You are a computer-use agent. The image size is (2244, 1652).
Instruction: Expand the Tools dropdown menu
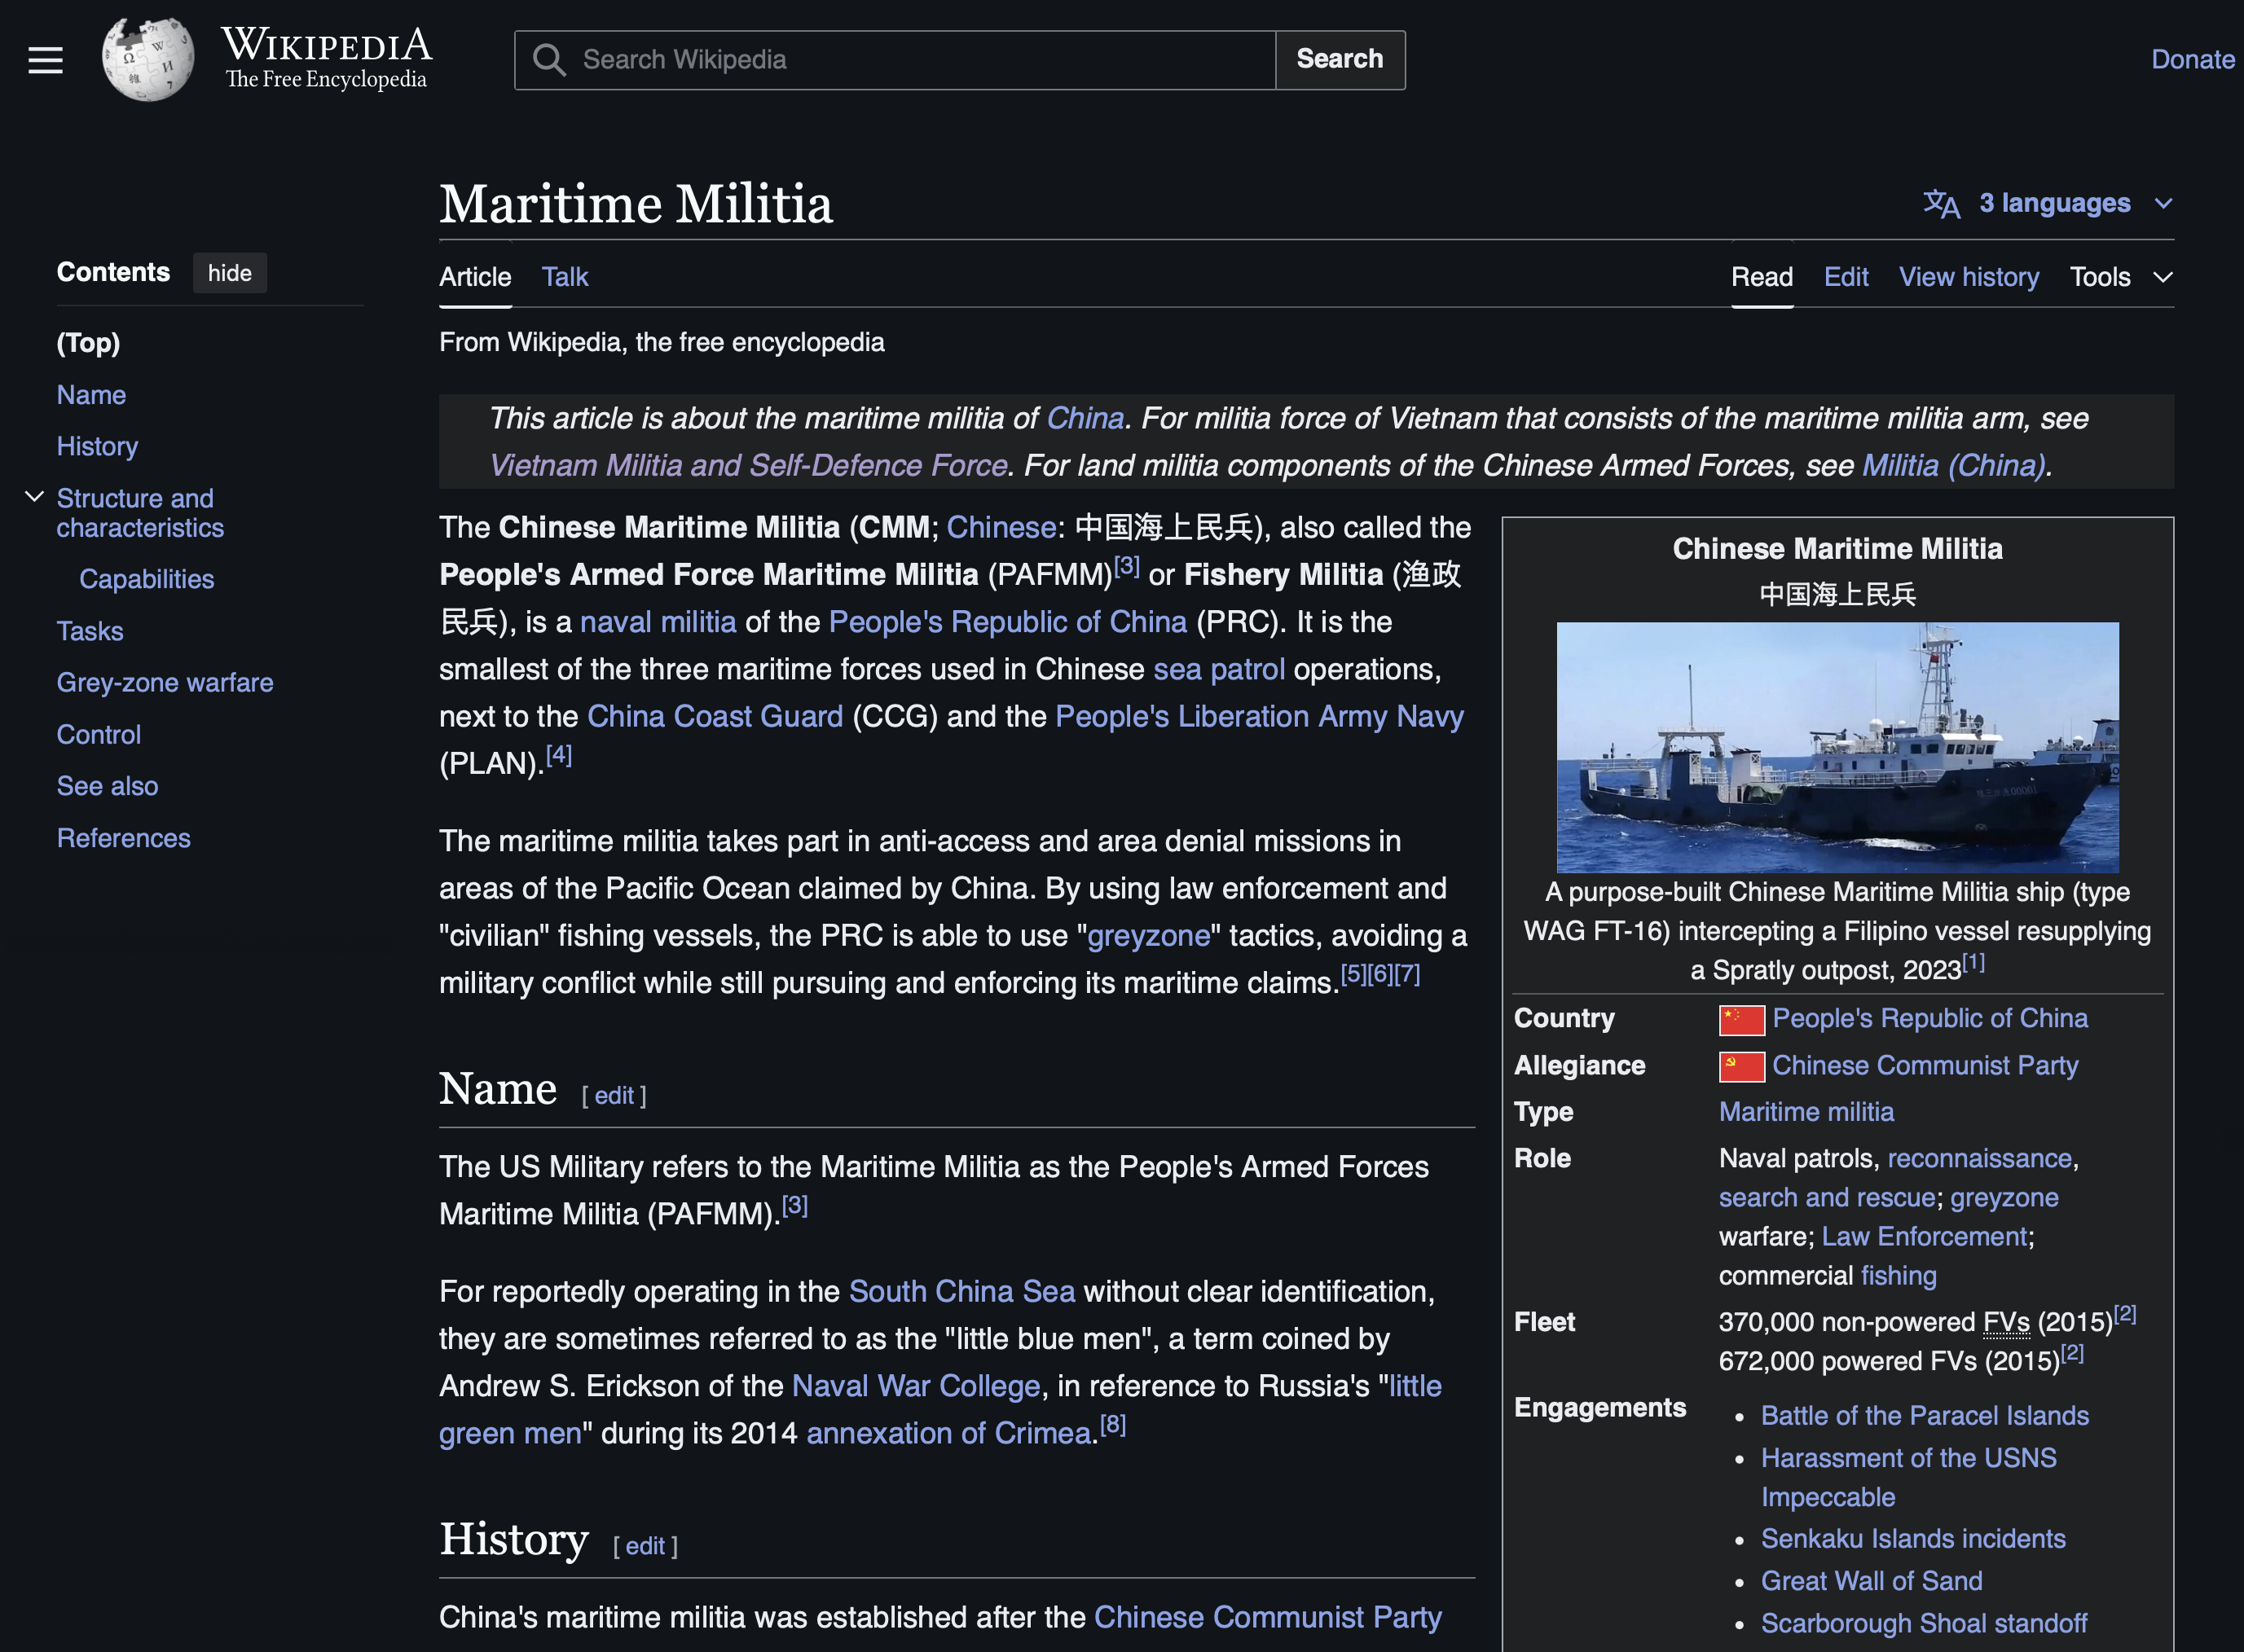2120,277
